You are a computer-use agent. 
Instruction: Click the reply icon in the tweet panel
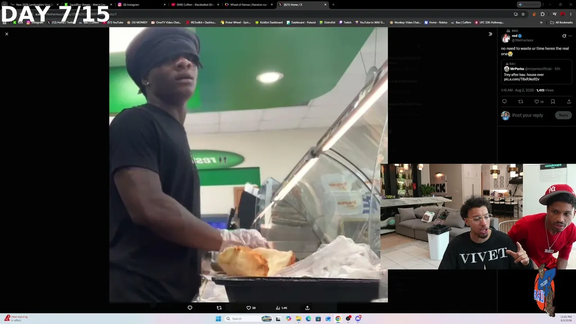point(504,102)
